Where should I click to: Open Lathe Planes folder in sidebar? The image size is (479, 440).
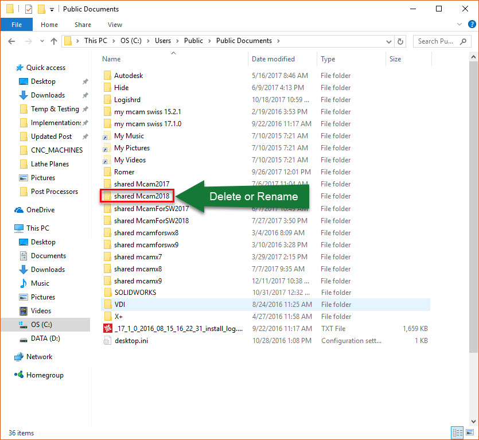click(50, 163)
